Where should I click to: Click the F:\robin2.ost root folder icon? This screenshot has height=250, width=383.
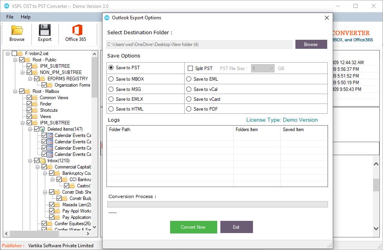20,54
